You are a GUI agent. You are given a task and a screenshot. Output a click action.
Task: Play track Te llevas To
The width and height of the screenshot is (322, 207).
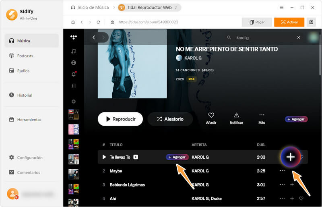pos(104,157)
